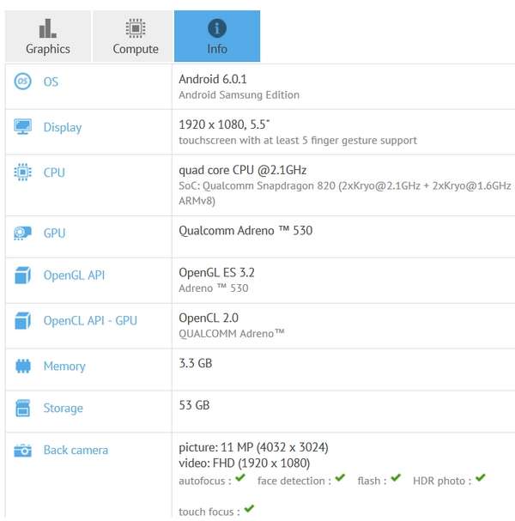
Task: Click the QUALCOMM Adreno subtext
Action: [232, 334]
